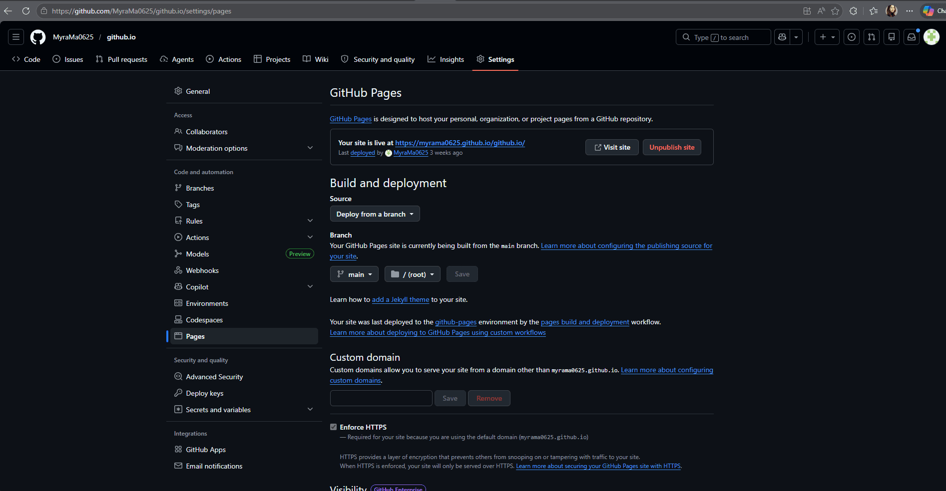Open Email notifications settings
Screen dimensions: 946x491
coord(244,466)
